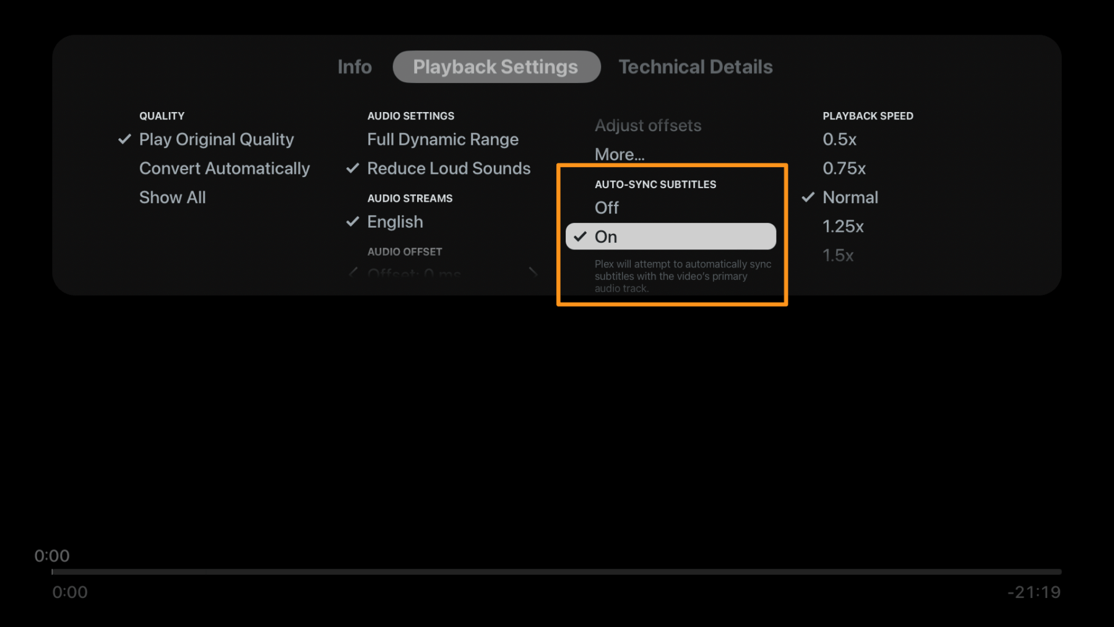
Task: Select 0.75x playback speed
Action: [844, 168]
